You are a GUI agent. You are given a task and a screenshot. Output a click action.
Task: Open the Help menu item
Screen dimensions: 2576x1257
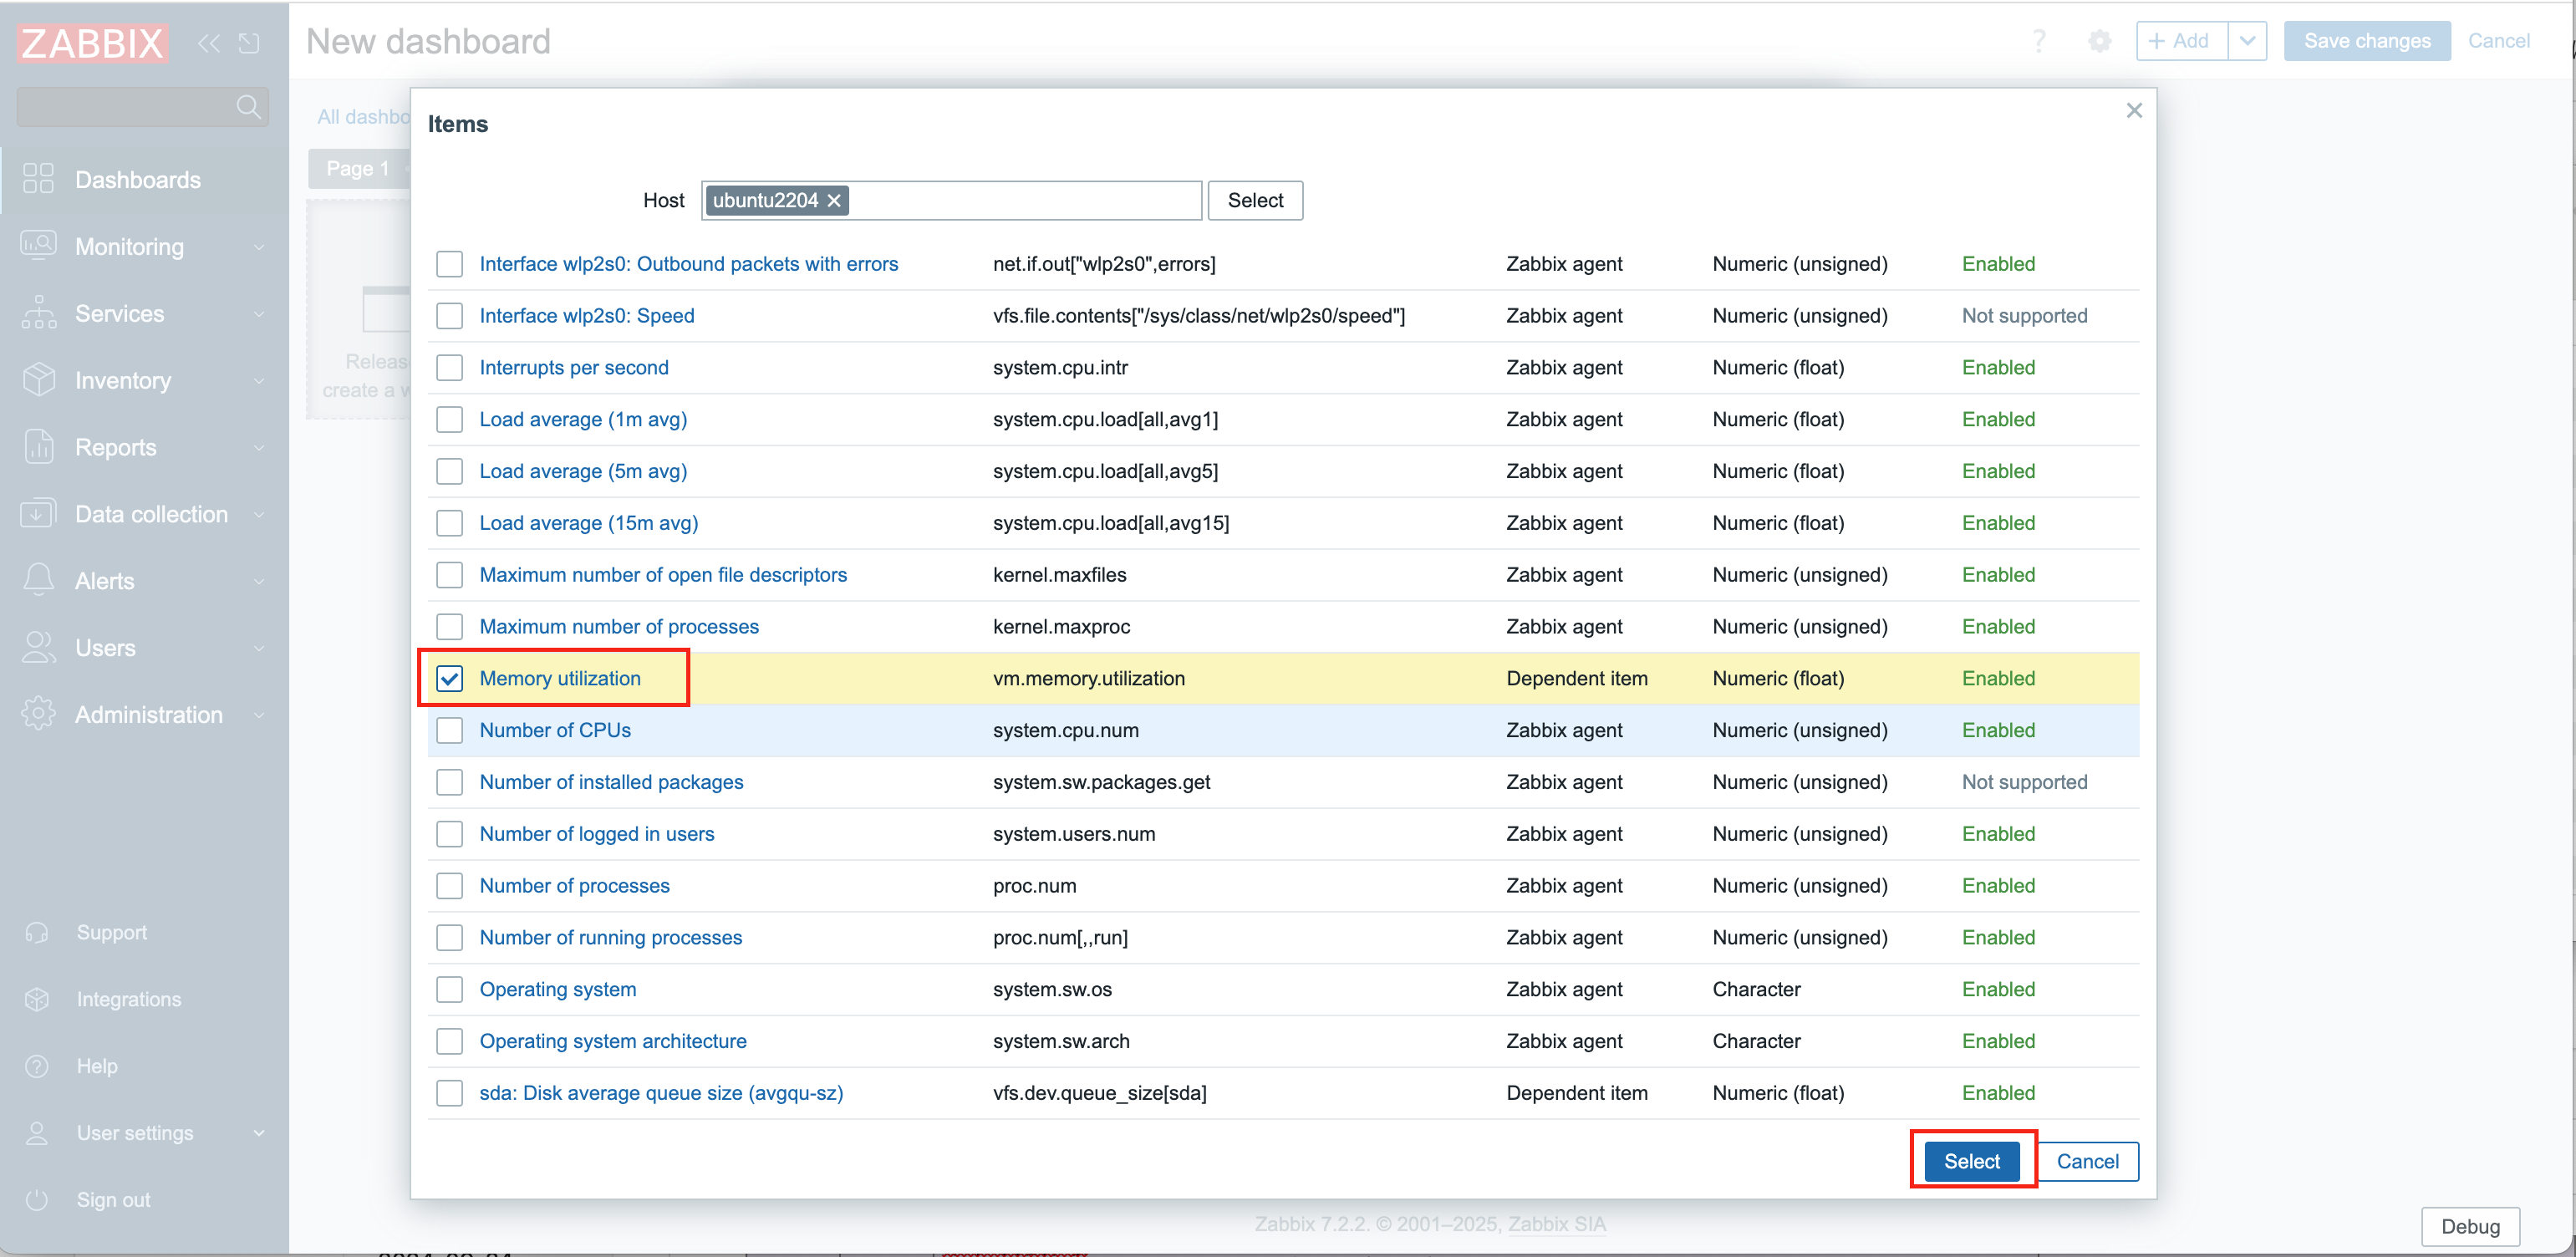pyautogui.click(x=145, y=1066)
